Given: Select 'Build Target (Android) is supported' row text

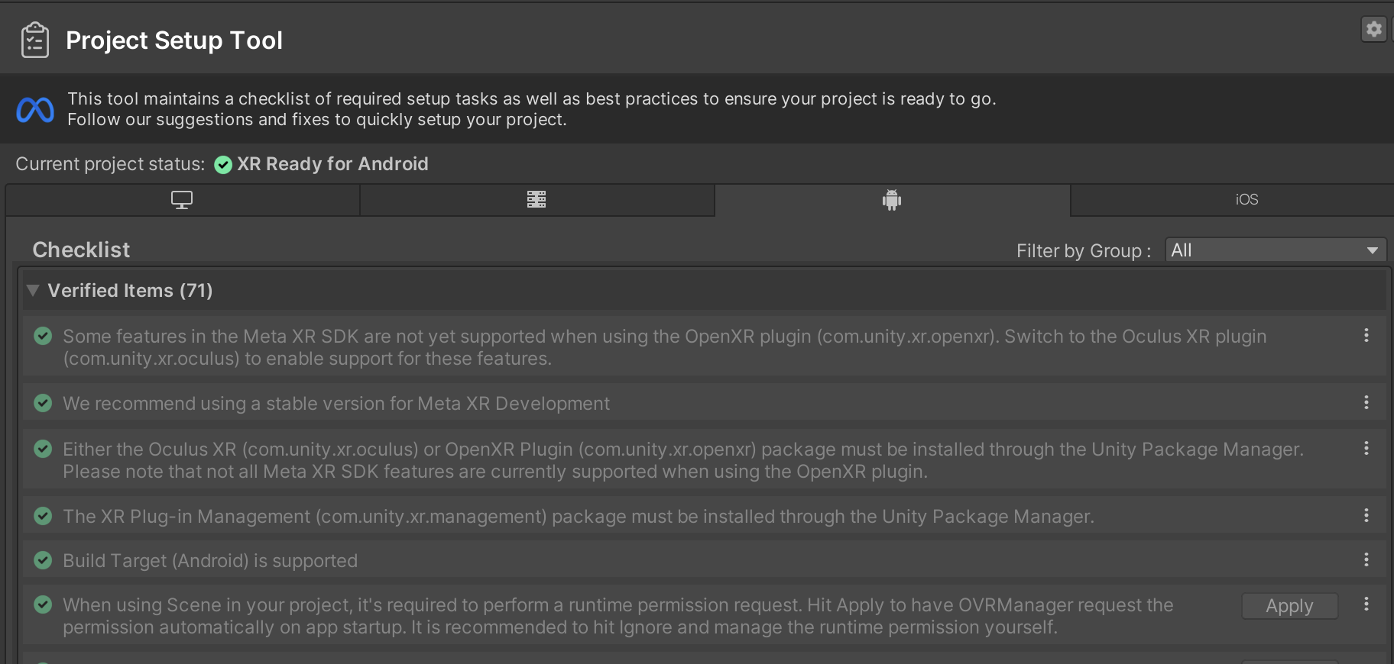Looking at the screenshot, I should 210,561.
